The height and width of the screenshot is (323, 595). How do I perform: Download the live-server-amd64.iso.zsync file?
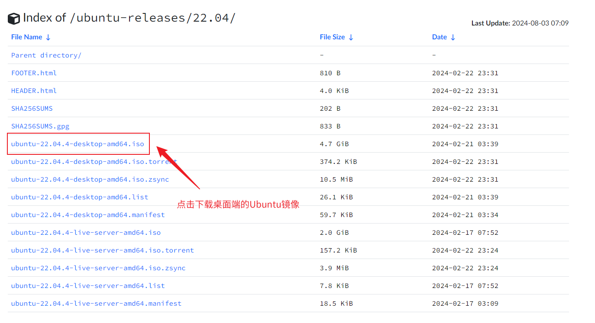98,268
